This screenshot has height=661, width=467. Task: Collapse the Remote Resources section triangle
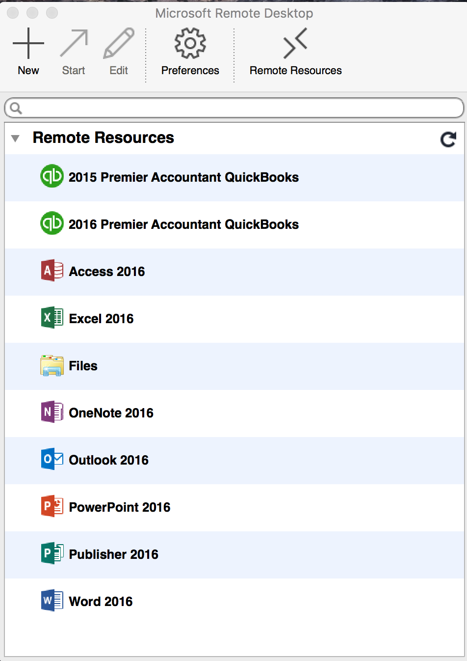click(x=16, y=138)
